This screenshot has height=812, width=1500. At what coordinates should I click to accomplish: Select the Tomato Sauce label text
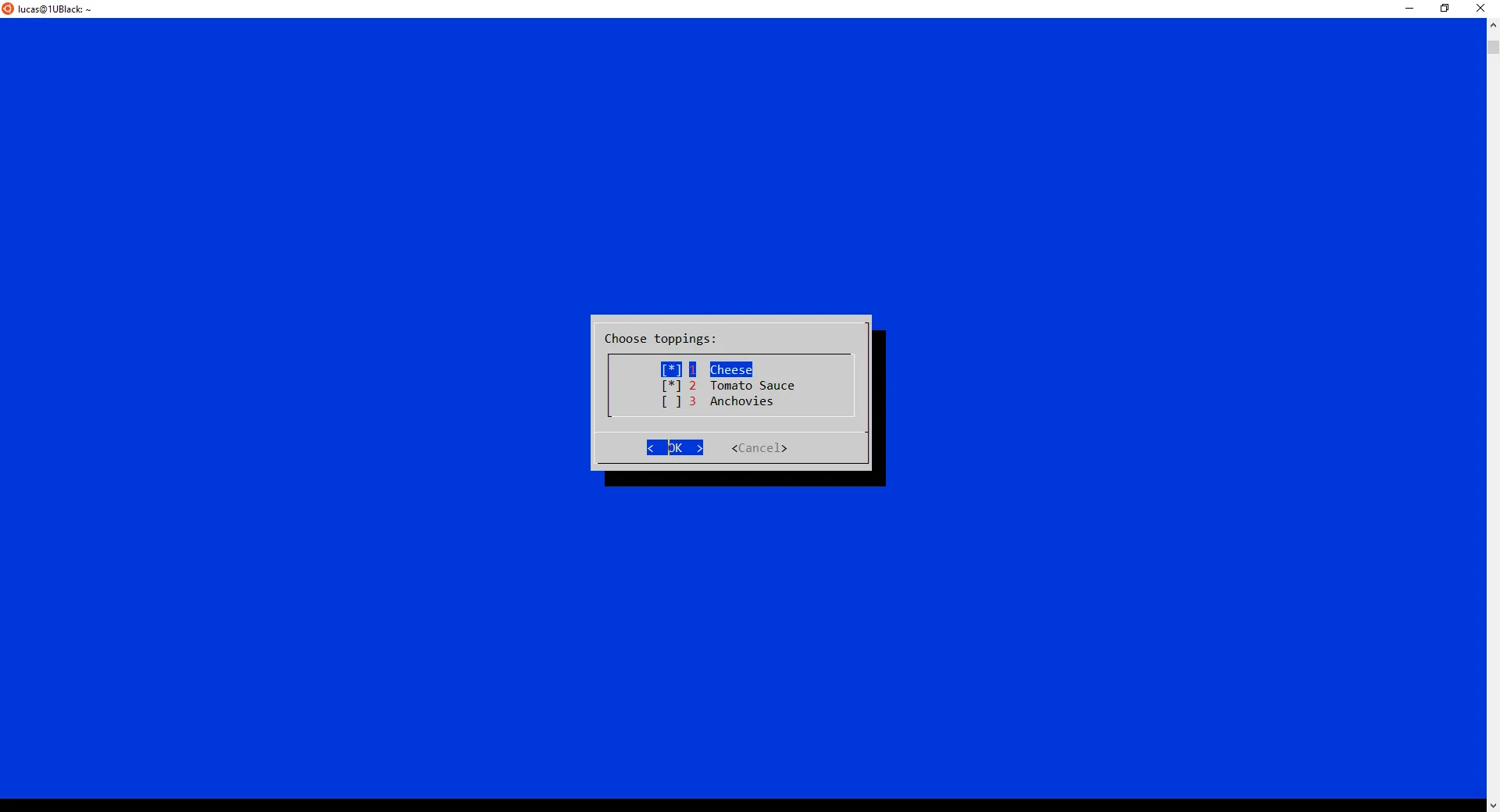752,386
